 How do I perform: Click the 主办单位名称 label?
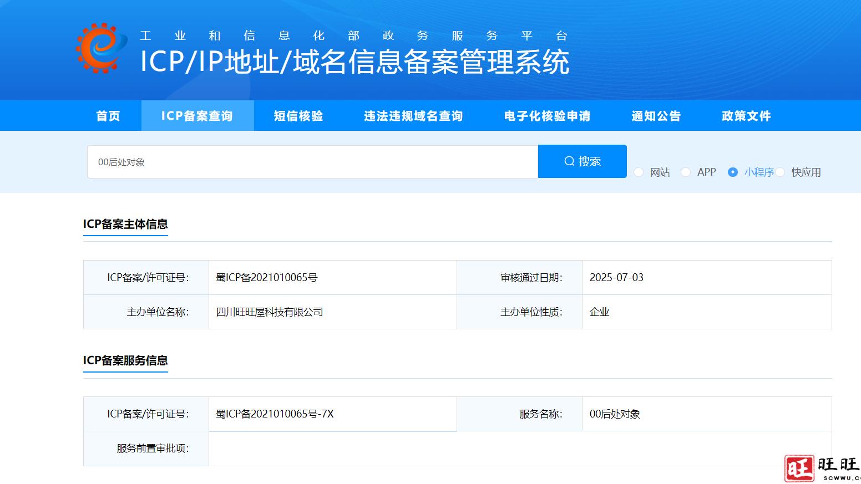coord(158,312)
